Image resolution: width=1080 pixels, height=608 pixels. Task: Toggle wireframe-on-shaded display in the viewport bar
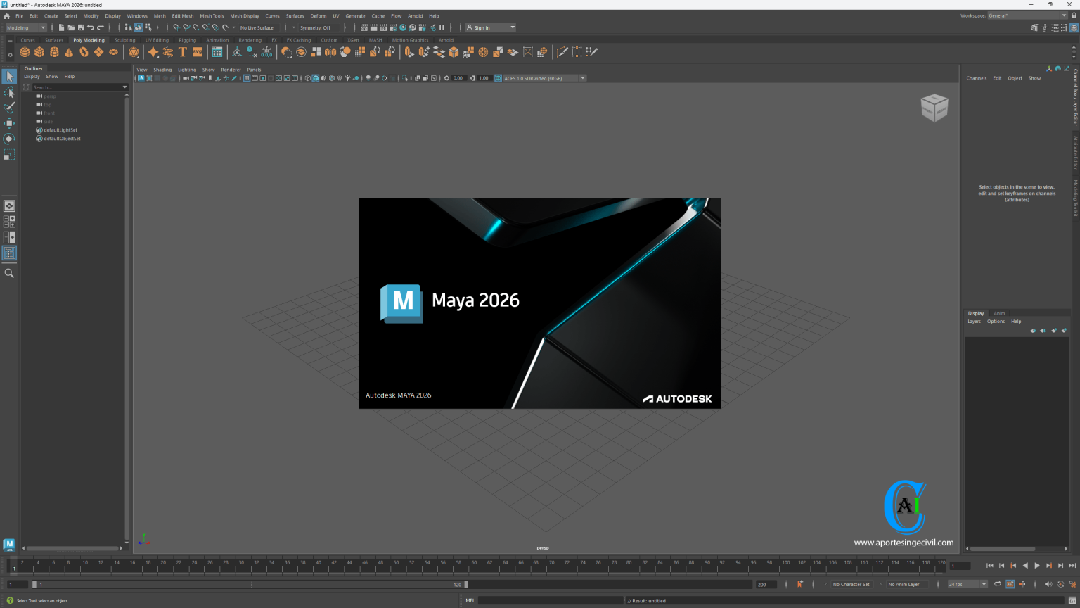pos(323,78)
